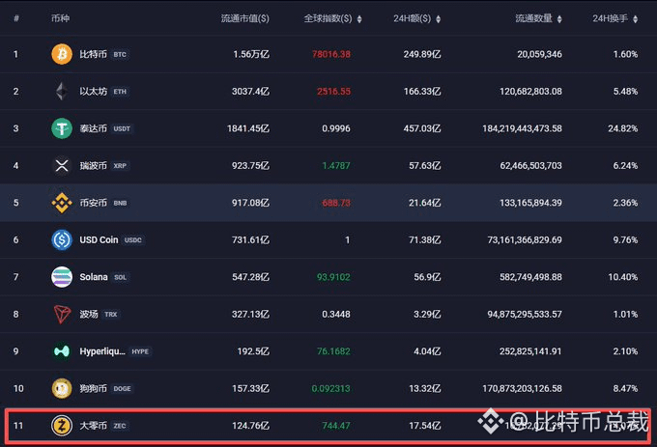
Task: Click market cap value 1.56万亿
Action: (x=251, y=54)
